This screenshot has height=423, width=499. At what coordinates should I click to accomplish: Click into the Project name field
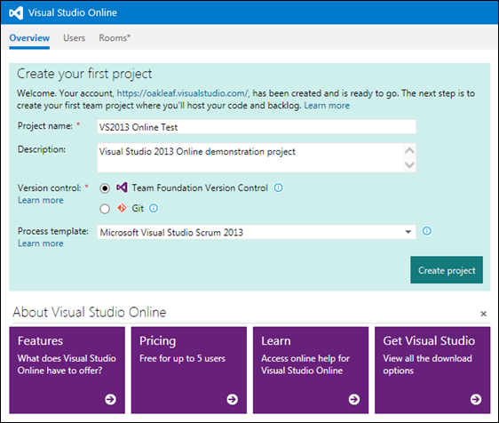click(x=257, y=127)
